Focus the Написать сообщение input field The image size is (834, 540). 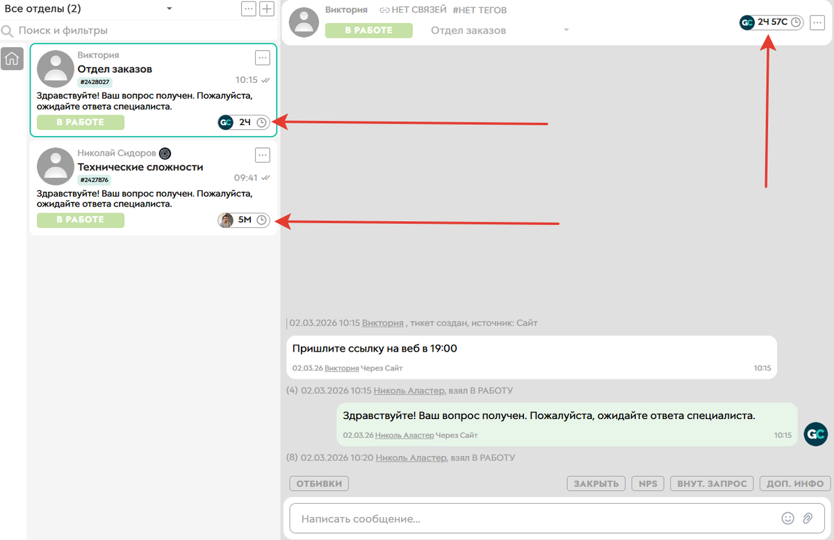(534, 518)
